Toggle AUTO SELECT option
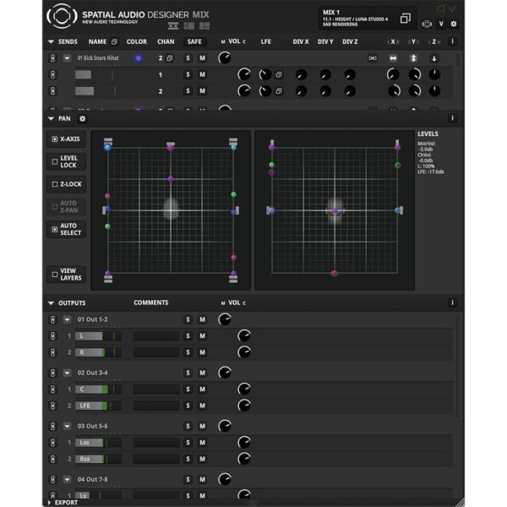 pos(66,229)
